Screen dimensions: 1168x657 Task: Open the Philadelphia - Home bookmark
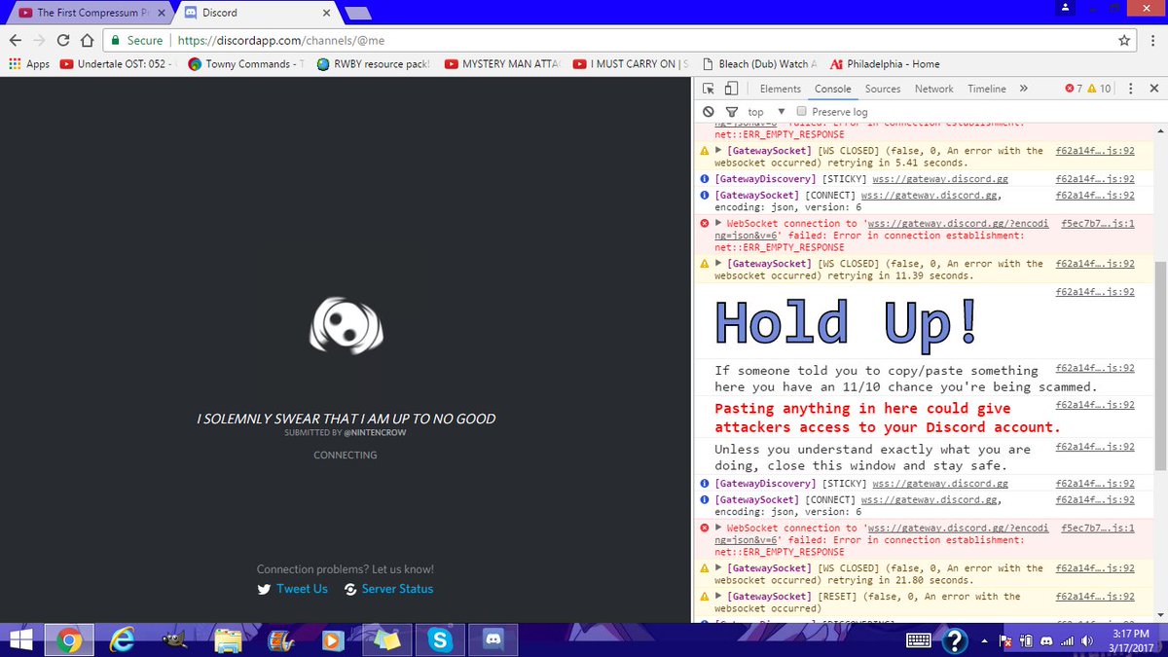pos(884,64)
